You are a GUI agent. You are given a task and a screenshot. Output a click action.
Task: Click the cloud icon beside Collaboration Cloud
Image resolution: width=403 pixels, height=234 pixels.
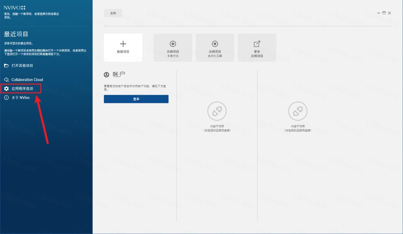(6, 79)
